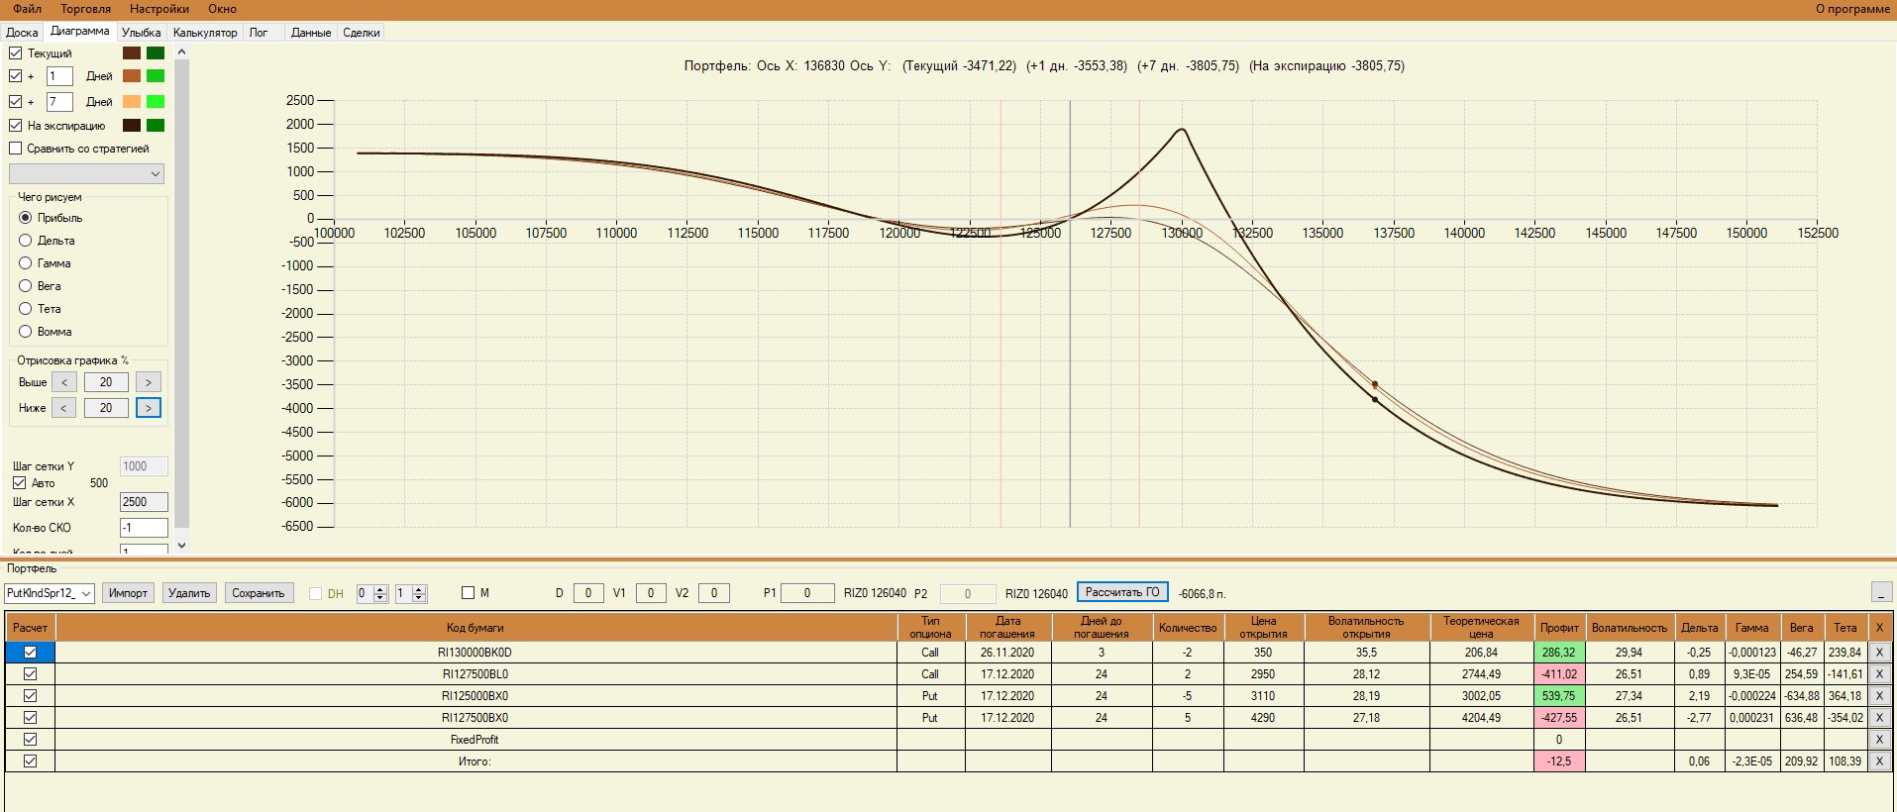Select the Вомма radio button
This screenshot has height=812, width=1897.
tap(26, 332)
